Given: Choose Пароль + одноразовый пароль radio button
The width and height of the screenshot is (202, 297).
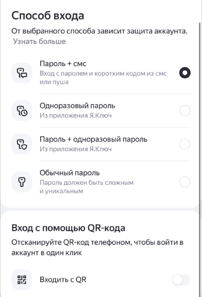Looking at the screenshot, I should [185, 144].
